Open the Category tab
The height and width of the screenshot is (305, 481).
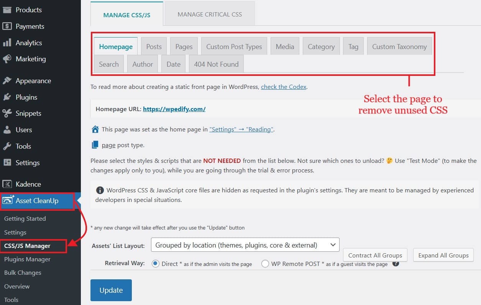(321, 46)
